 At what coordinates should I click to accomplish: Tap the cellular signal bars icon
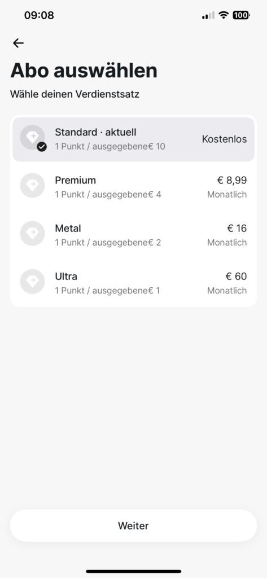click(x=208, y=15)
